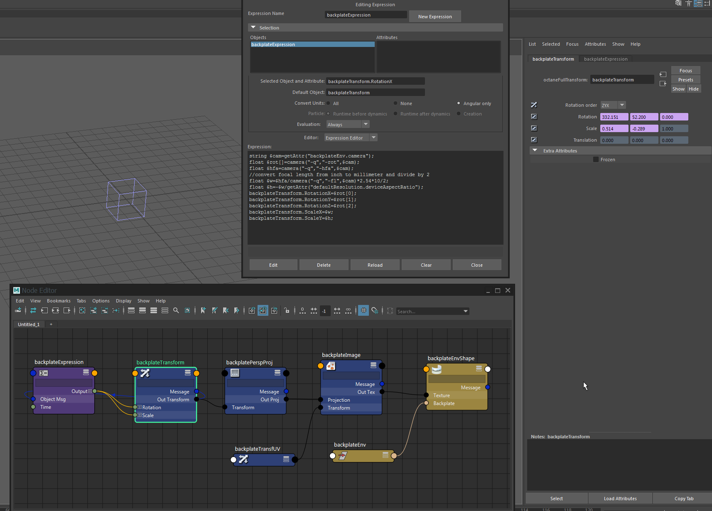The width and height of the screenshot is (712, 511).
Task: Add selected nodes to graph icon
Action: click(x=93, y=310)
